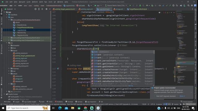The width and height of the screenshot is (198, 111).
Task: Open the File menu
Action: (7, 2)
